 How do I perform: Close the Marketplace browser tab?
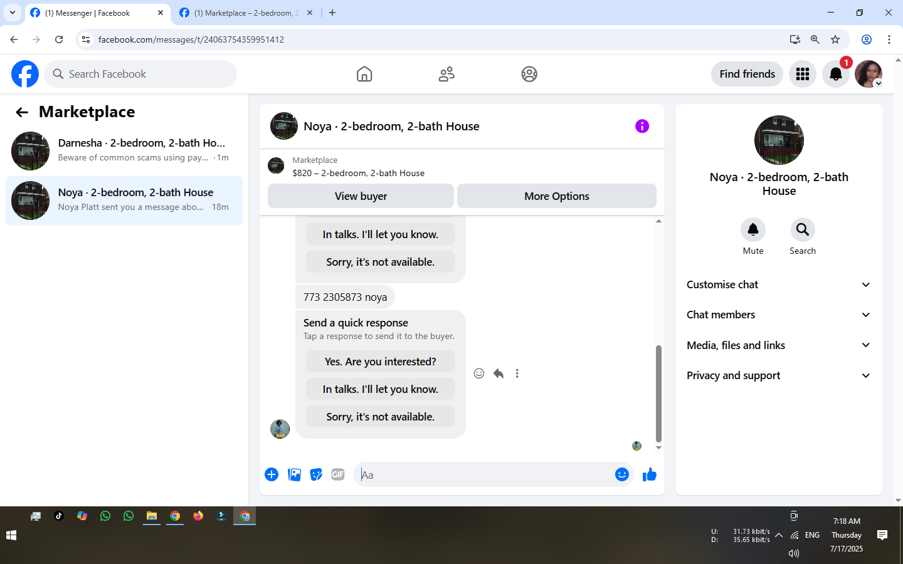pyautogui.click(x=309, y=13)
